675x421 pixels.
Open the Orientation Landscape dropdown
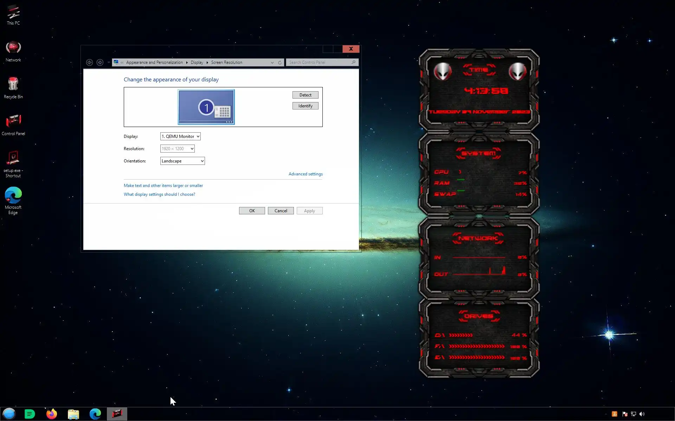coord(182,161)
